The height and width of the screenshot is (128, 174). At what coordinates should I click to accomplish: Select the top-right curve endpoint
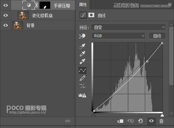(162, 43)
